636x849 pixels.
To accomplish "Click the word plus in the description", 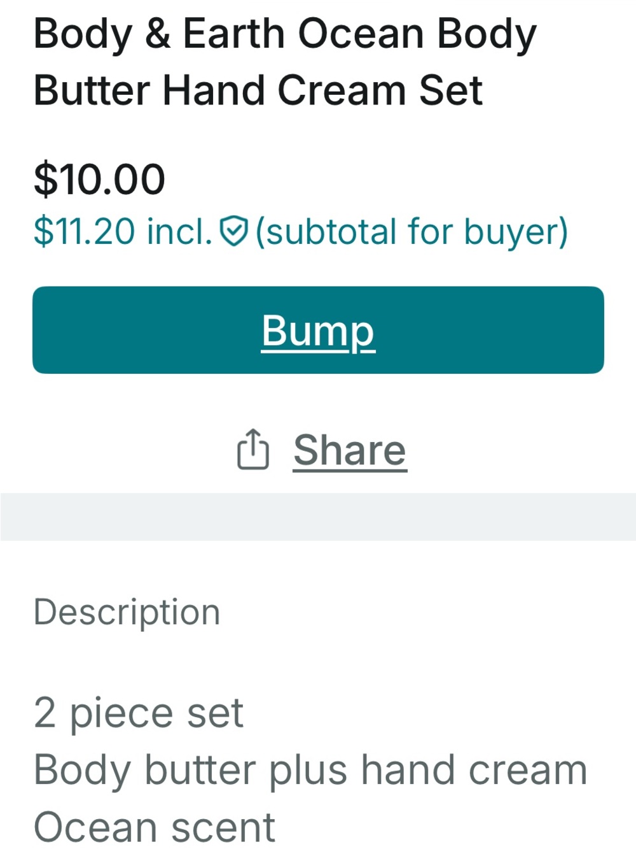I will (308, 771).
